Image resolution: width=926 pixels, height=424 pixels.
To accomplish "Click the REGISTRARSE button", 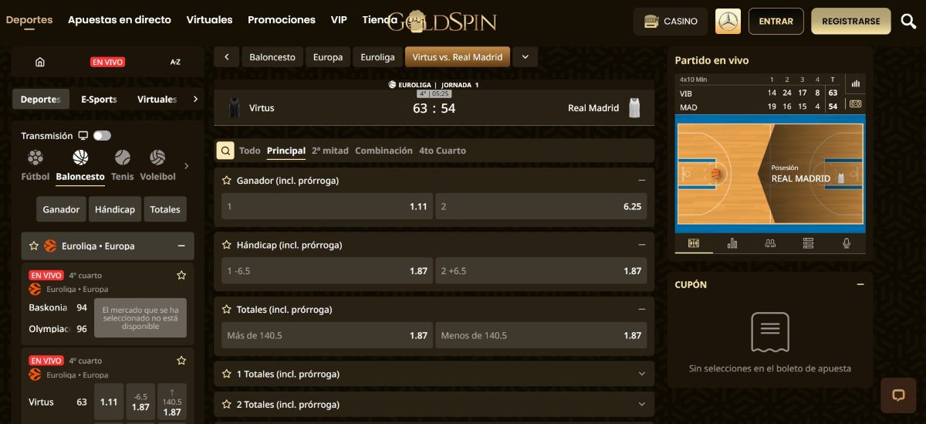I will (x=850, y=22).
